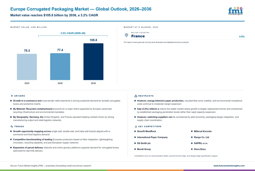Click the warning triangle icon beside Restraints

click(x=136, y=96)
